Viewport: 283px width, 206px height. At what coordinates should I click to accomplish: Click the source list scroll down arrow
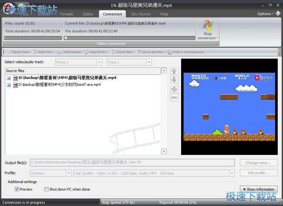pyautogui.click(x=164, y=152)
